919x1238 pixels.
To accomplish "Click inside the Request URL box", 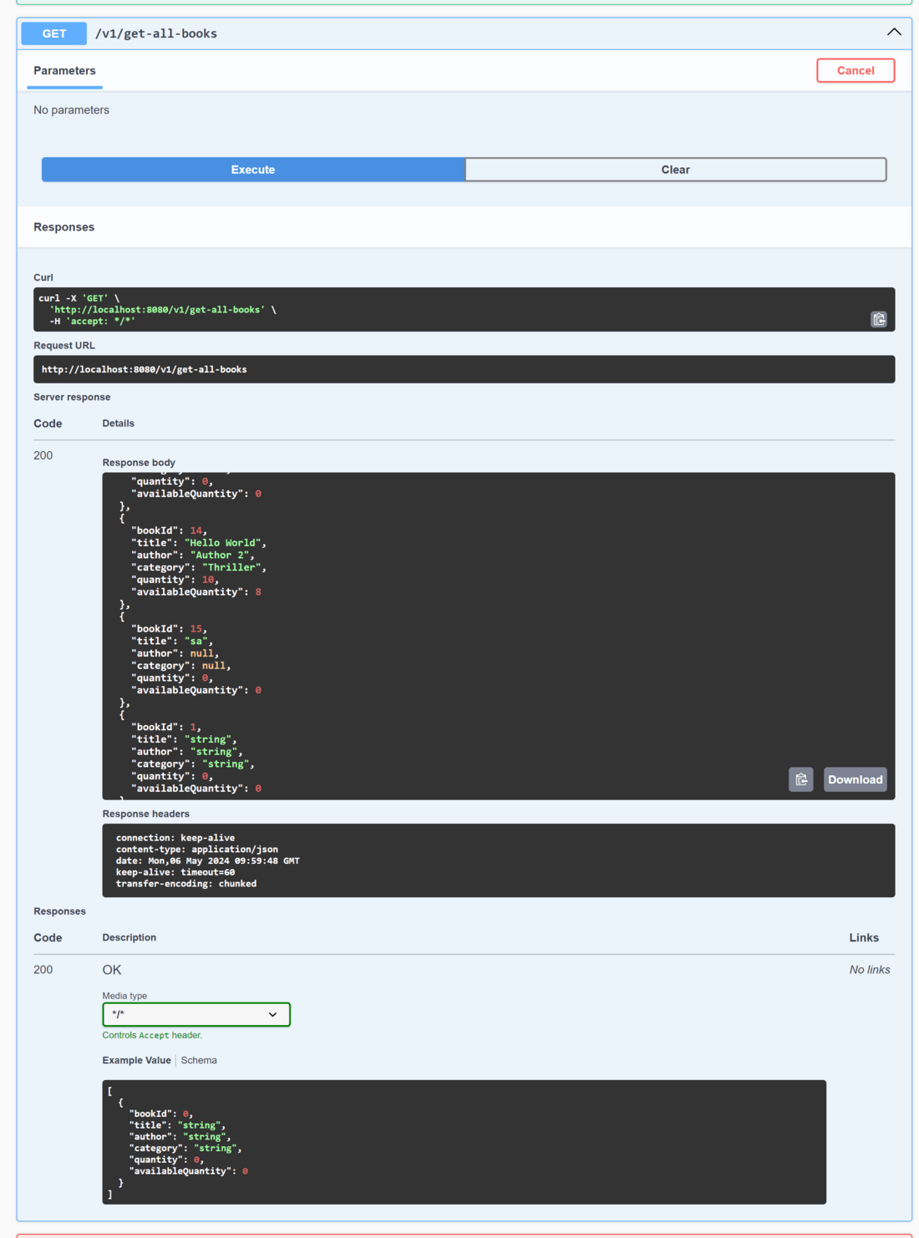I will point(464,369).
